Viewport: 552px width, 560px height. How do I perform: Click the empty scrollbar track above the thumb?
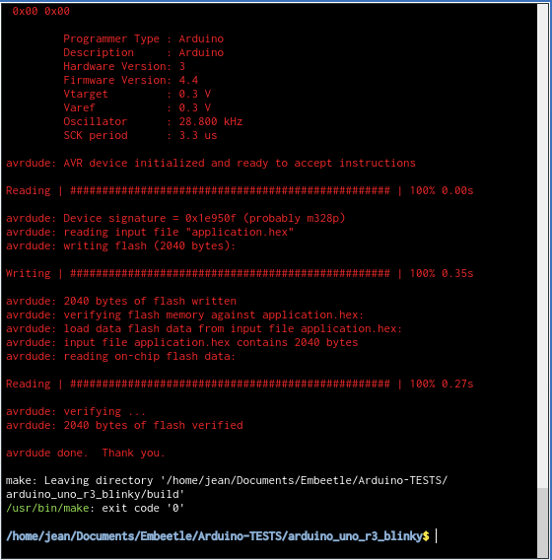point(543,246)
